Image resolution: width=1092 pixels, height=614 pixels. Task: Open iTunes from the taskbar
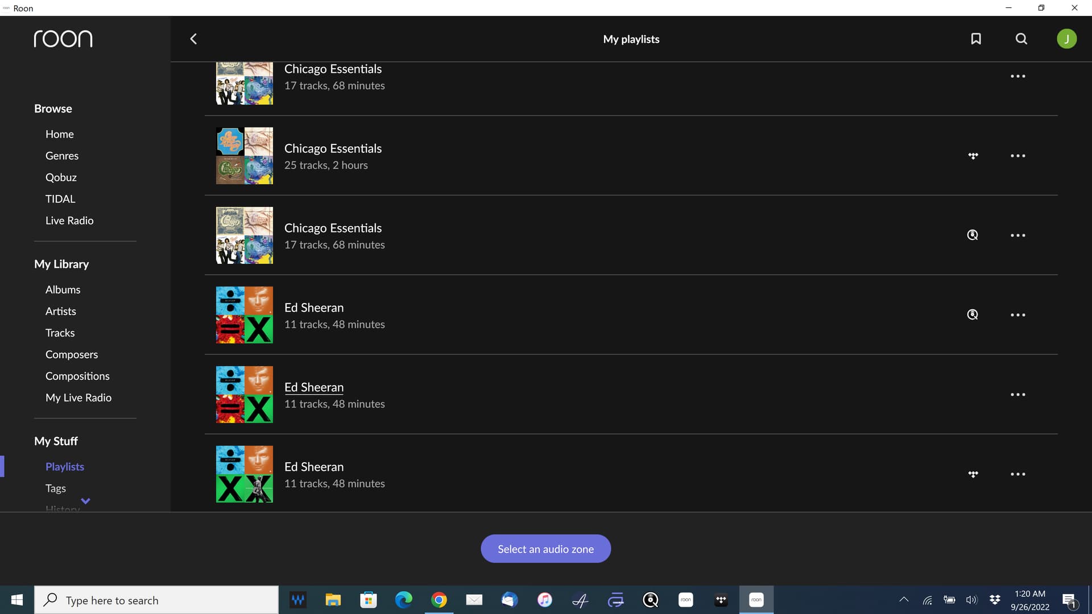click(x=544, y=600)
